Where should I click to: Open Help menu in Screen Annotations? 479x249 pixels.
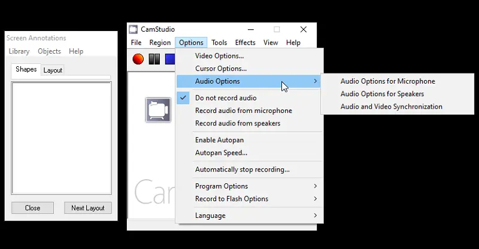76,51
